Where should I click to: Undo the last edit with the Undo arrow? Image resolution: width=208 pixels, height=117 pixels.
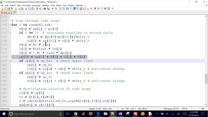coord(37,9)
